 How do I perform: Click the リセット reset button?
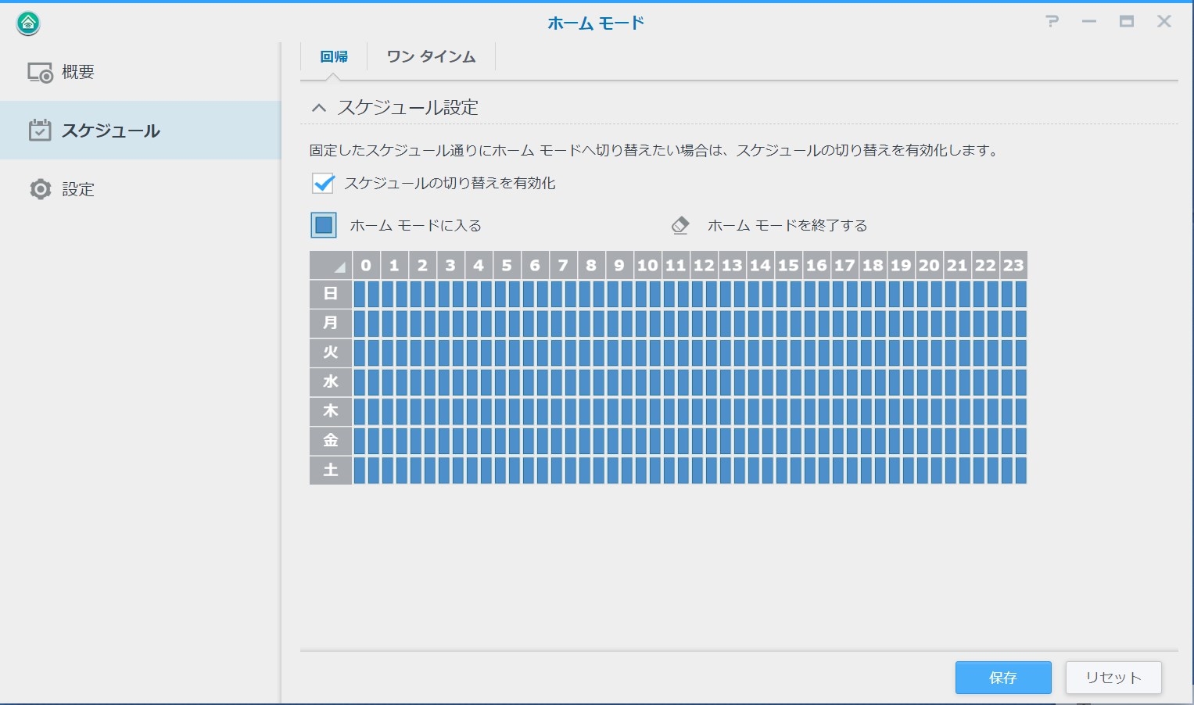[1113, 678]
